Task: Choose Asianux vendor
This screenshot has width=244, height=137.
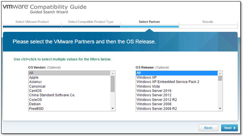Action: click(70, 82)
